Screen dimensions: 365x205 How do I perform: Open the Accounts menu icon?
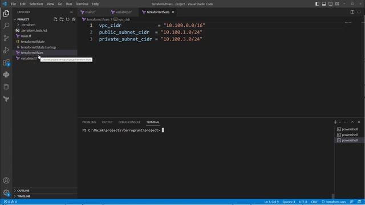click(x=6, y=181)
